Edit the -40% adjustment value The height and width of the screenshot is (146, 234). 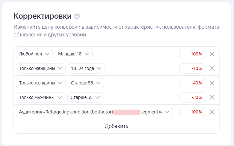tap(192, 83)
